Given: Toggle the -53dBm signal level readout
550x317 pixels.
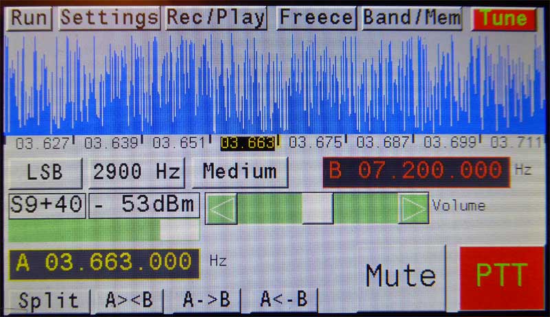Looking at the screenshot, I should [144, 205].
